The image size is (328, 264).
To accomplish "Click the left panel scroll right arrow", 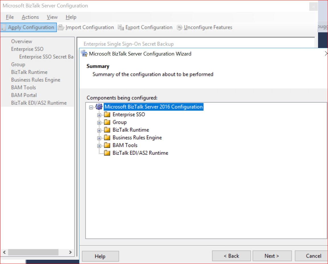I will pos(70,252).
